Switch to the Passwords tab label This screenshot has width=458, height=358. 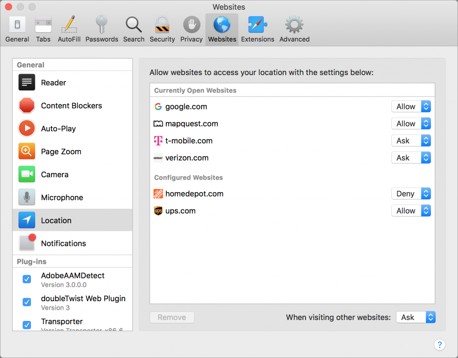click(x=102, y=39)
